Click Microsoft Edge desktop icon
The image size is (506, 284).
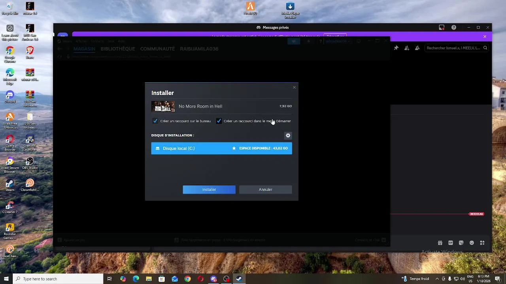pyautogui.click(x=10, y=77)
